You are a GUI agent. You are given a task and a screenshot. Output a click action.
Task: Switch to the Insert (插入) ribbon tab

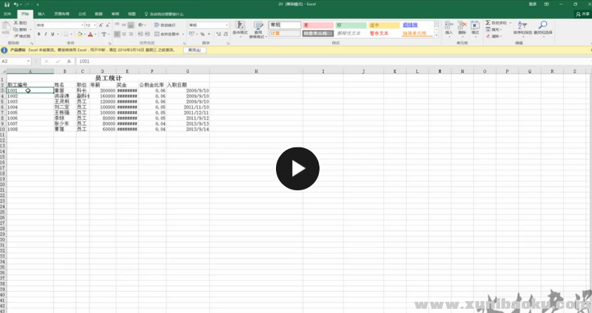[41, 13]
